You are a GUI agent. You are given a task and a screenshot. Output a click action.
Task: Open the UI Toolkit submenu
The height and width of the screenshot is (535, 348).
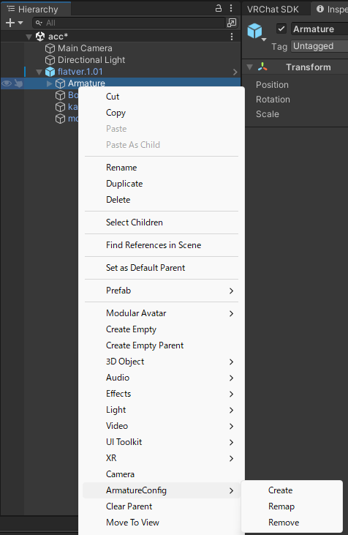(x=162, y=442)
